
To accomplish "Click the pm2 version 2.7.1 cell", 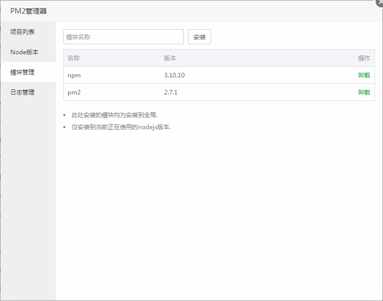I will coord(171,92).
